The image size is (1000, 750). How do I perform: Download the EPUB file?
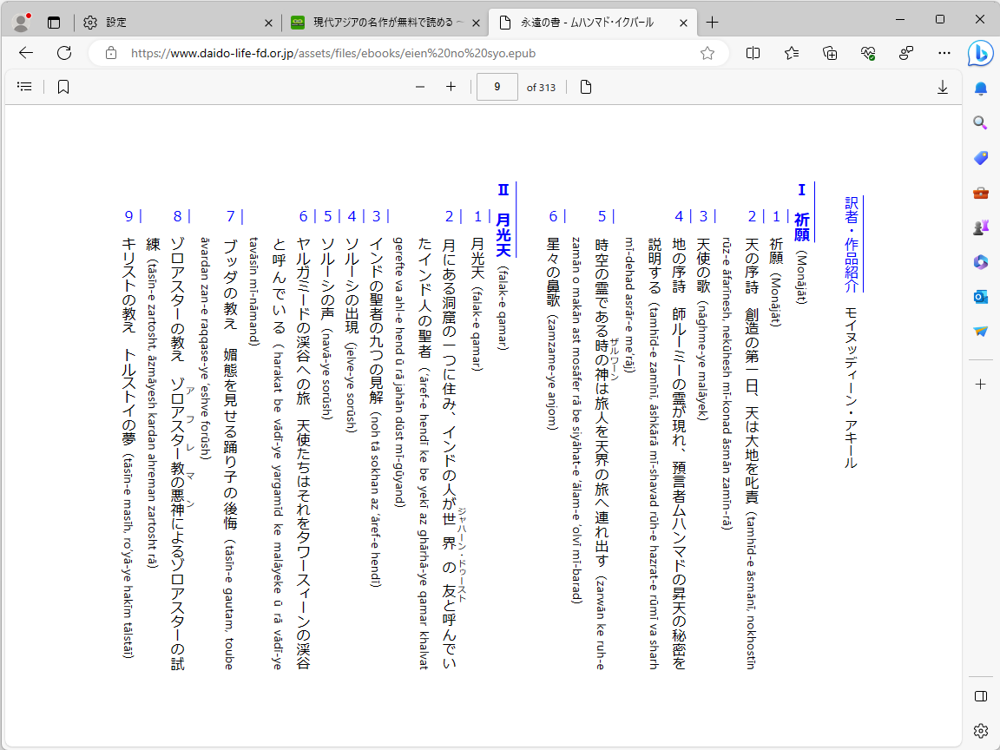tap(943, 86)
